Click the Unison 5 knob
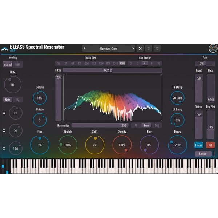 click(x=40, y=120)
